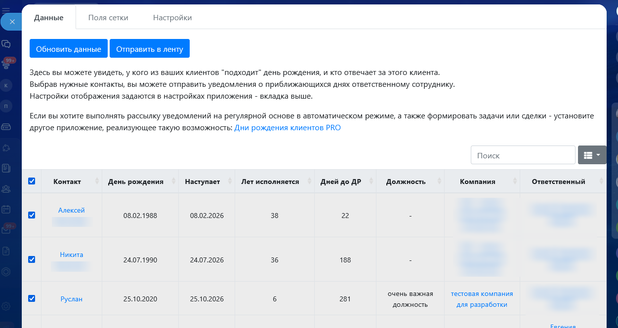The image size is (618, 328).
Task: Open the contacts group icon in left sidebar
Action: pos(6,188)
